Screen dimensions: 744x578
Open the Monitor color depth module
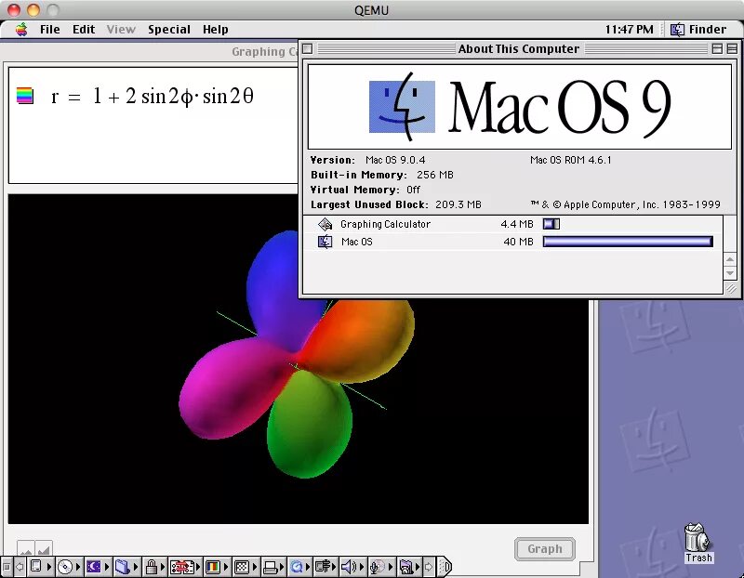tap(216, 567)
